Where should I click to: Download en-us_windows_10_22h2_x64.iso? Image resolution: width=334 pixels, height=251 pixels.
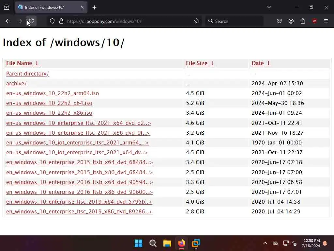(x=49, y=103)
